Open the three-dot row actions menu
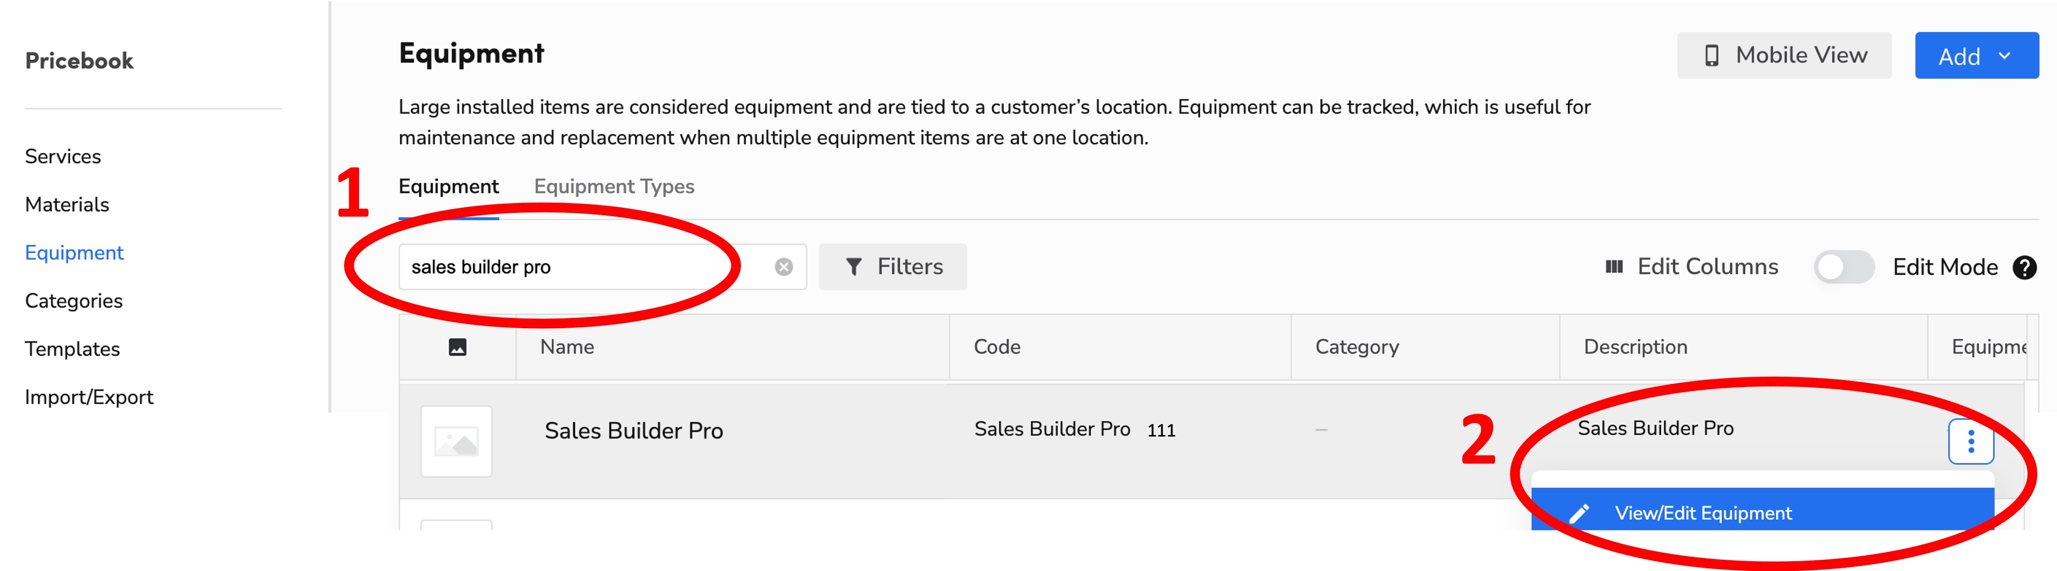Viewport: 2057px width, 571px height. click(1971, 441)
